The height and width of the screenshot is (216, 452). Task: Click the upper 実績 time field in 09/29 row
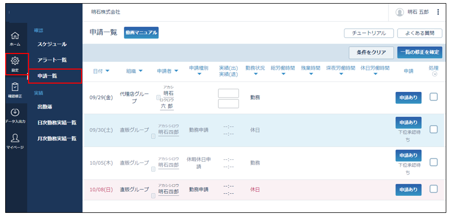[228, 93]
